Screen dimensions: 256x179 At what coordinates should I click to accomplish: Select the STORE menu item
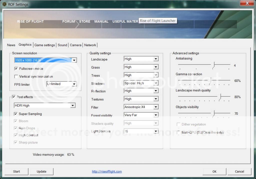point(84,21)
